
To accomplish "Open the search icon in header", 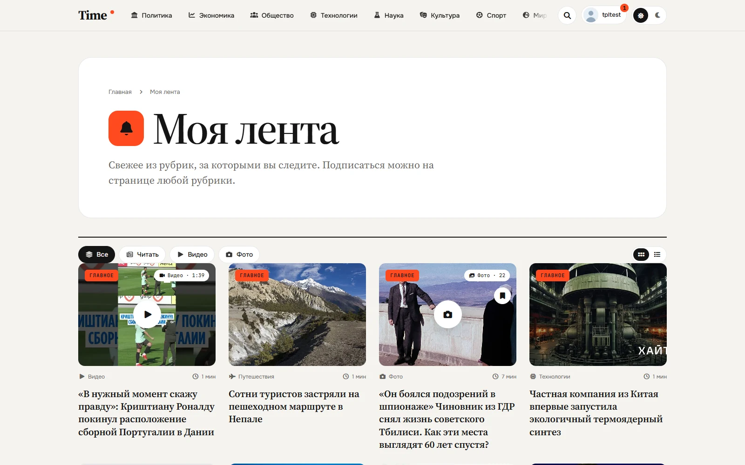I will pyautogui.click(x=567, y=15).
